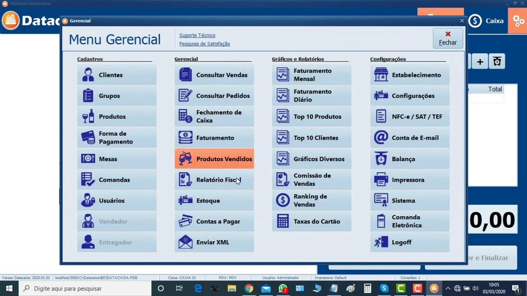
Task: Open the Pesquisa de Satisfação link
Action: click(205, 44)
